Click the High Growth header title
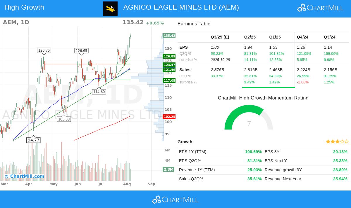The image size is (351, 208). tap(24, 7)
